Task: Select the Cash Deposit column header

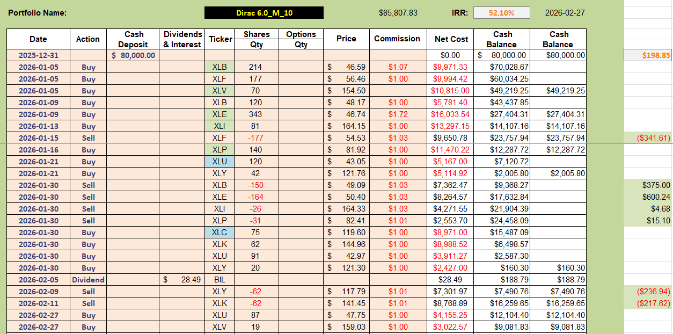Action: [133, 39]
